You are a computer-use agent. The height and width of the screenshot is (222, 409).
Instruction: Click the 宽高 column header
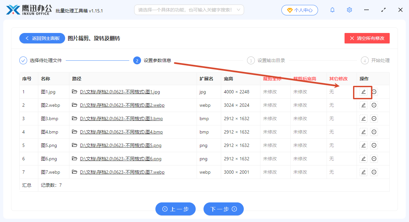point(228,79)
